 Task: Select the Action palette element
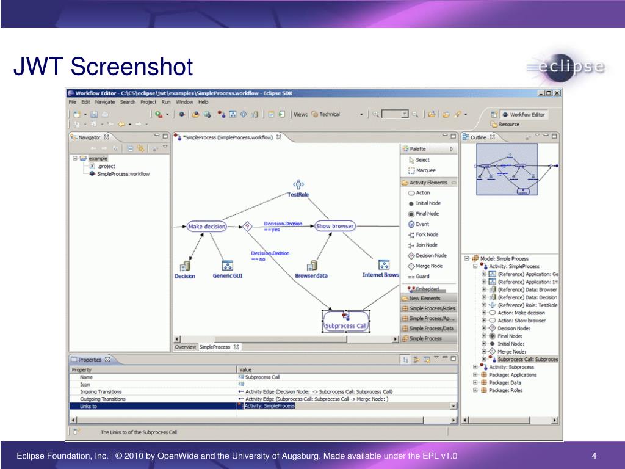click(x=419, y=192)
